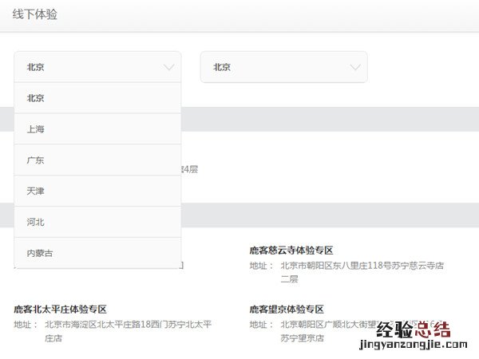Click the 线下体验 page heading
This screenshot has height=359, width=479.
tap(35, 14)
